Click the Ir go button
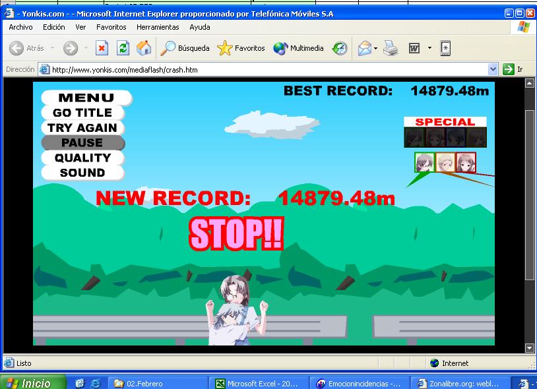This screenshot has height=389, width=537. (513, 69)
